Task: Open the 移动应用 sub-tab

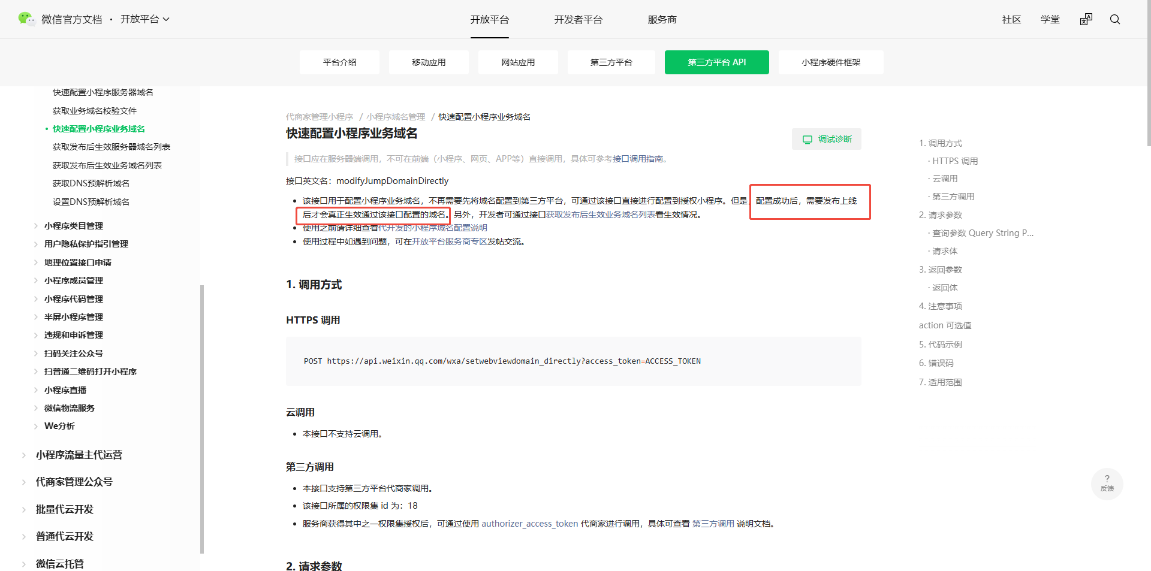Action: (x=429, y=62)
